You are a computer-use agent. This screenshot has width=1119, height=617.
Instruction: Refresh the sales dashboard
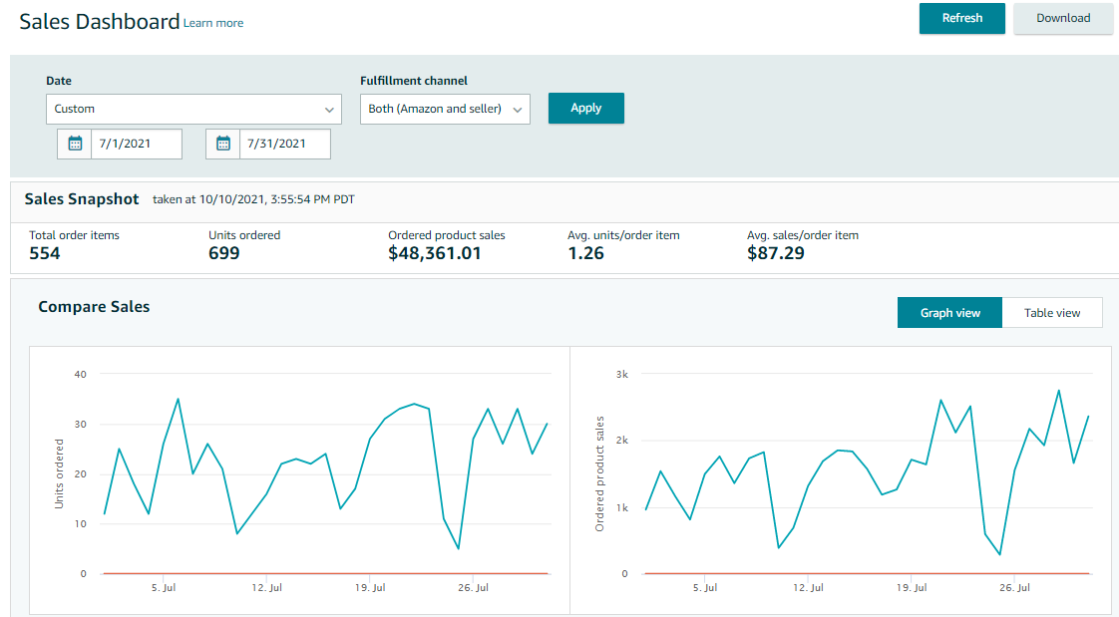point(961,18)
